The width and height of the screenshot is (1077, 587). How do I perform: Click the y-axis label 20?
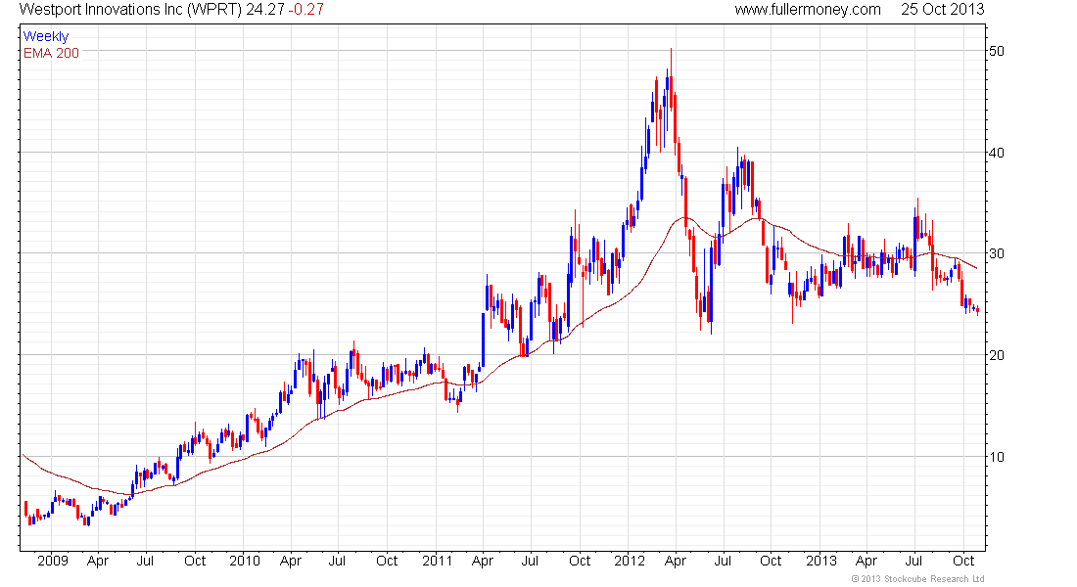(x=996, y=355)
